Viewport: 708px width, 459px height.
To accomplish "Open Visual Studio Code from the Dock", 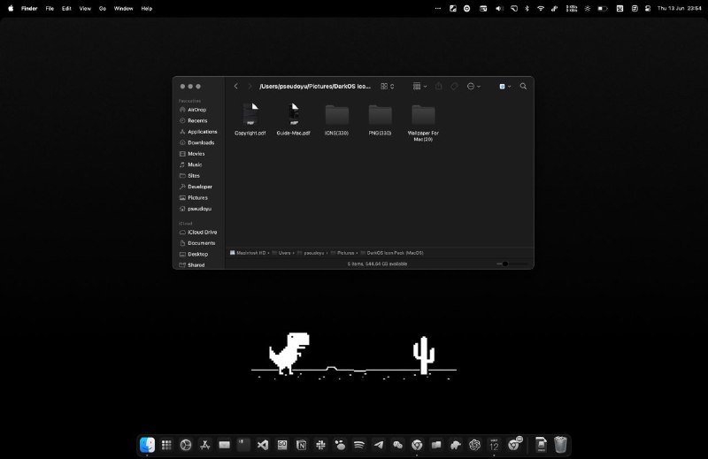I will coord(262,445).
